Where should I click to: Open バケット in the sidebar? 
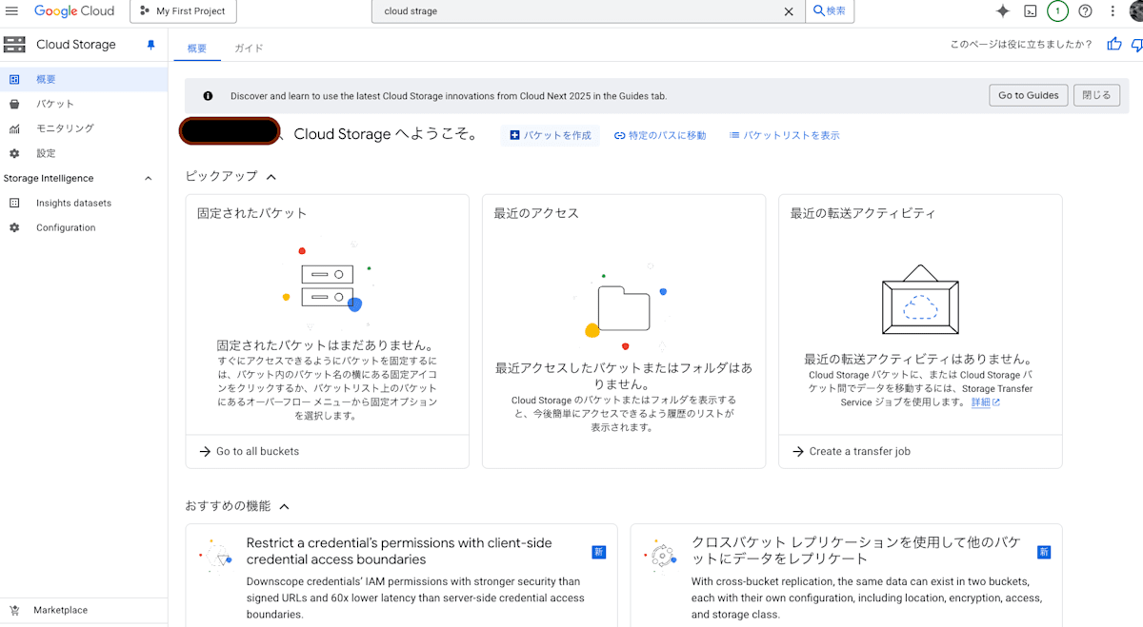84,104
